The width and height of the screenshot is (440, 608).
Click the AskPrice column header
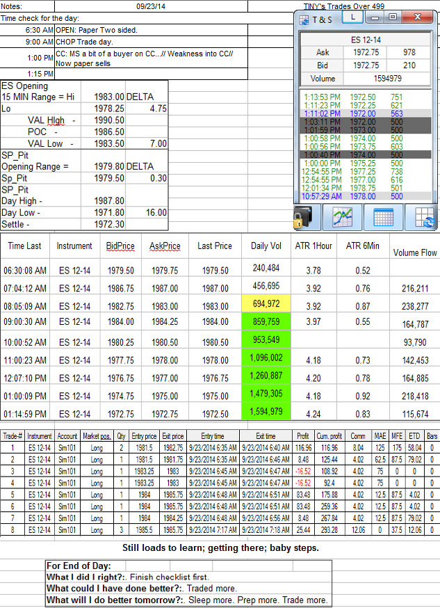(x=165, y=246)
